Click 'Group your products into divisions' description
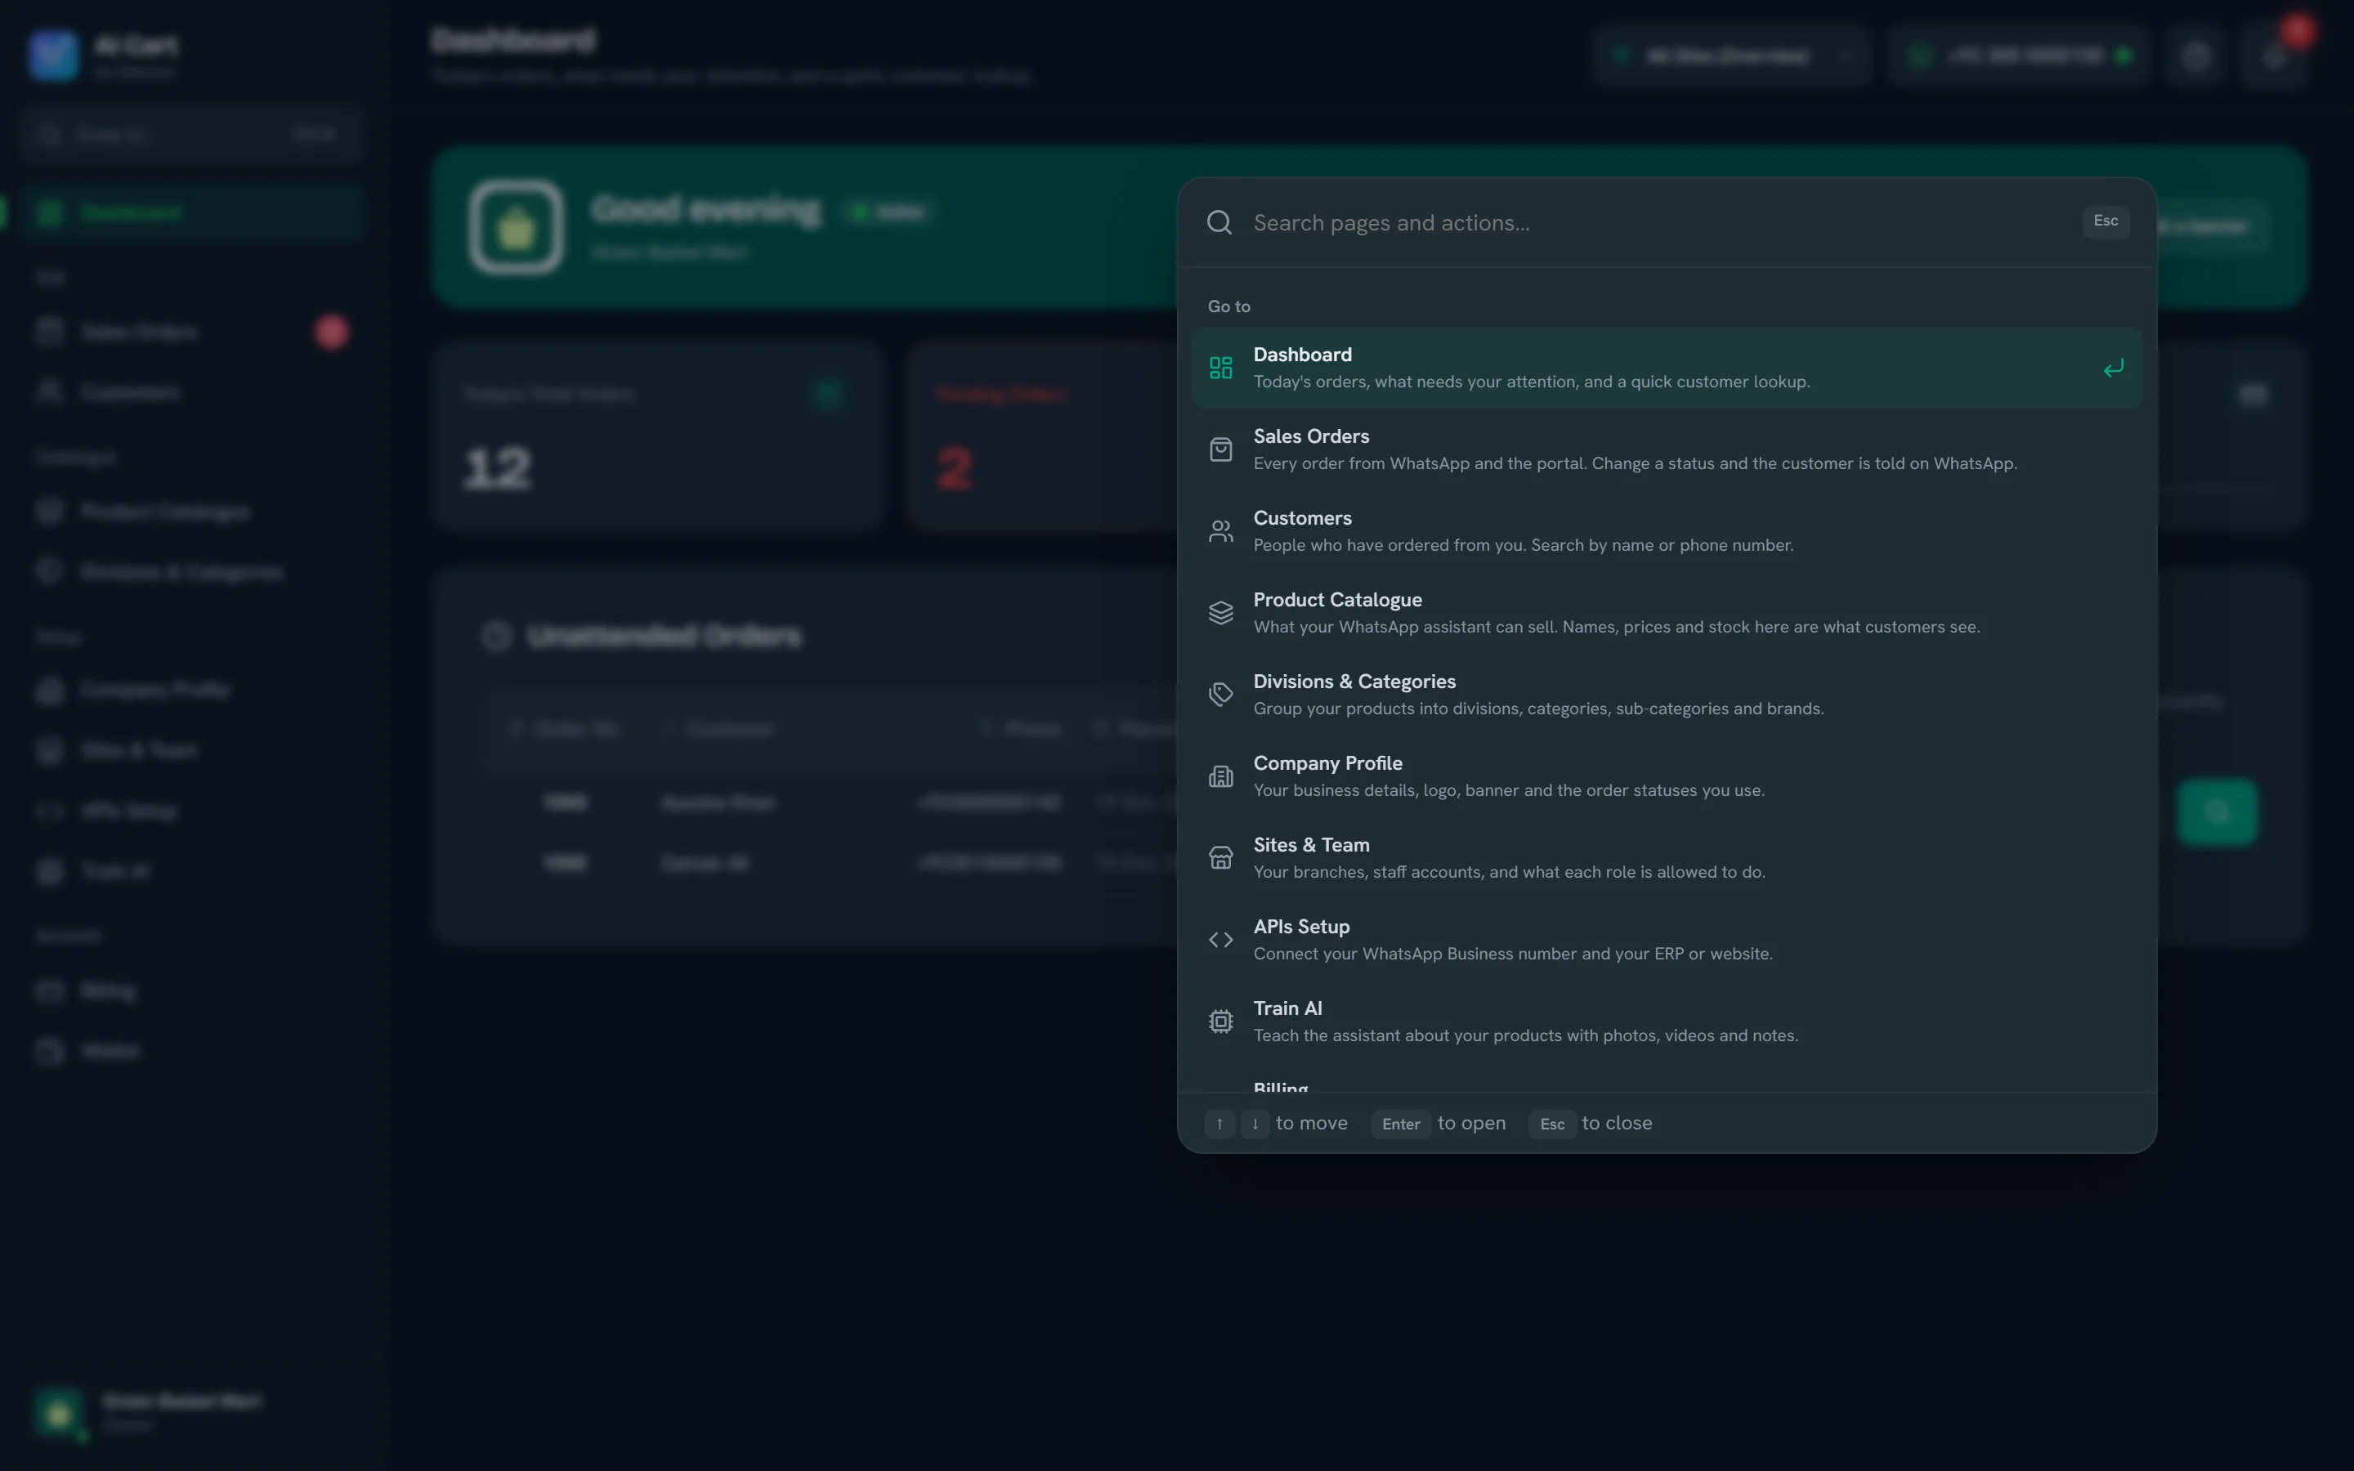The image size is (2354, 1471). pyautogui.click(x=1538, y=709)
